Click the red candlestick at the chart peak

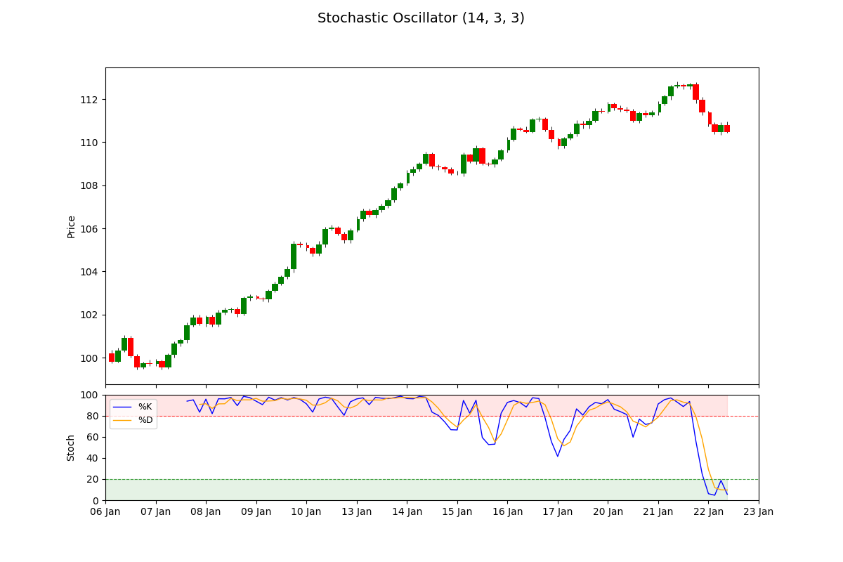point(696,91)
